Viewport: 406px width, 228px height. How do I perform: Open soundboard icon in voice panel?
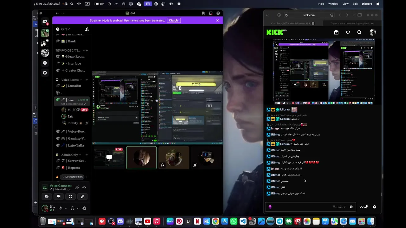[82, 196]
